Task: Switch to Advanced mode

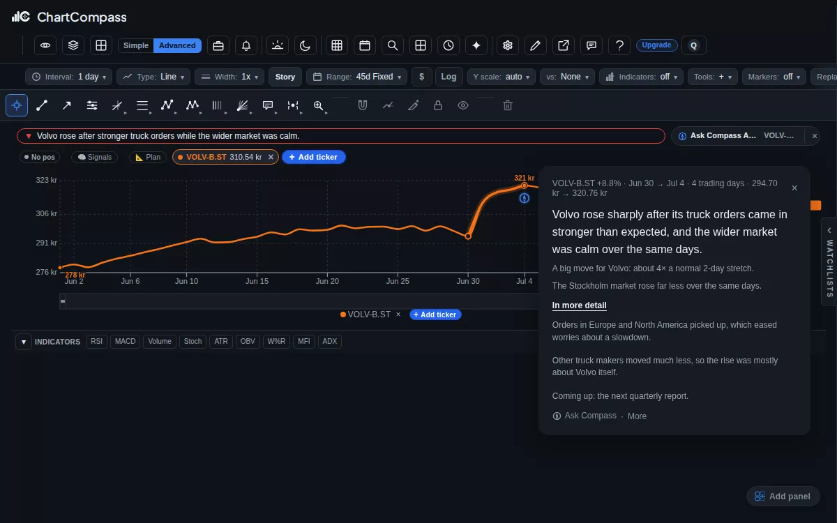Action: point(177,45)
